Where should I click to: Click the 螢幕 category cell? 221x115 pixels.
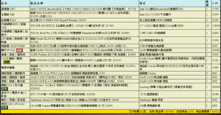[x=15, y=55]
